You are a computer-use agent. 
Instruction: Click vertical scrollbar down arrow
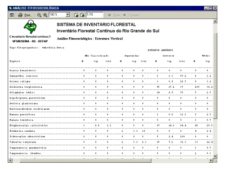point(215,156)
